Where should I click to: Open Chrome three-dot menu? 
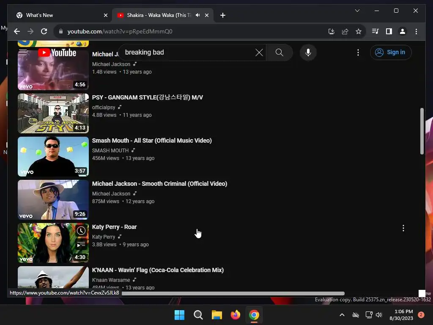(416, 31)
